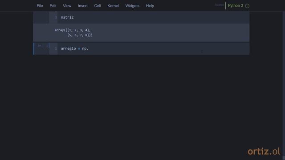285x160 pixels.
Task: Open the Help menu
Action: point(150,6)
